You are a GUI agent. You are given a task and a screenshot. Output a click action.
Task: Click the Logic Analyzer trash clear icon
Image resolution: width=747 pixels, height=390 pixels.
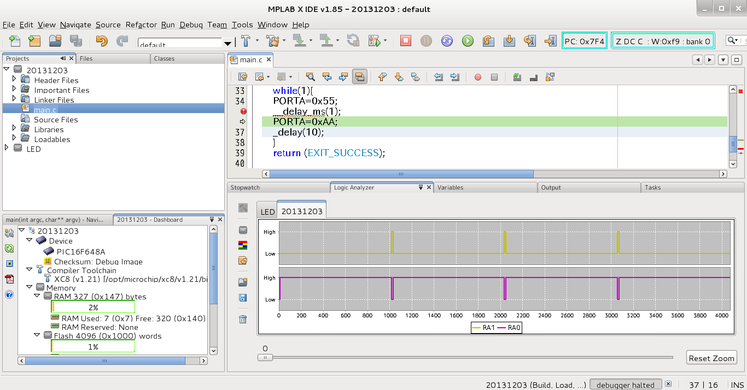pos(243,319)
